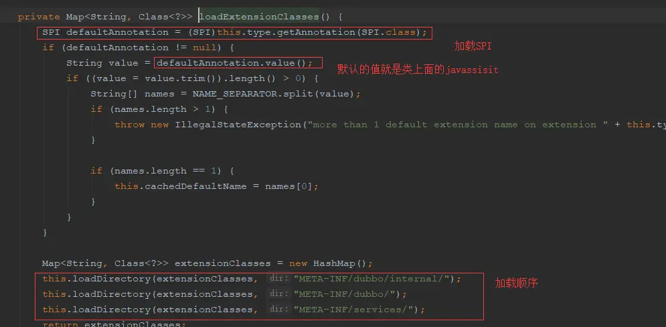This screenshot has width=666, height=327.
Task: Click the "META-INF/services/" string literal
Action: 354,310
